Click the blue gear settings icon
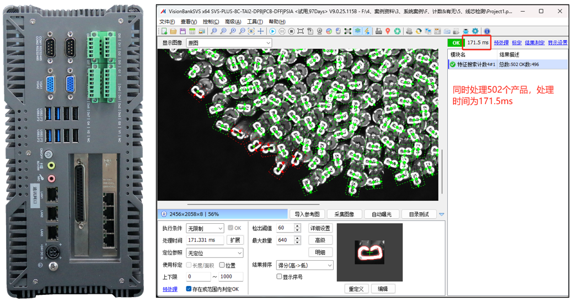Screen dimensions: 573x302 (475, 31)
